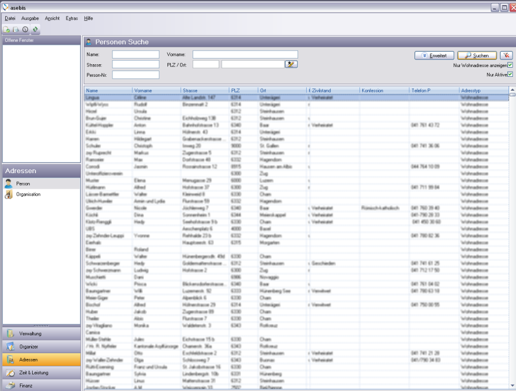Image resolution: width=516 pixels, height=391 pixels.
Task: Click the round clock toolbar icon
Action: 25,29
